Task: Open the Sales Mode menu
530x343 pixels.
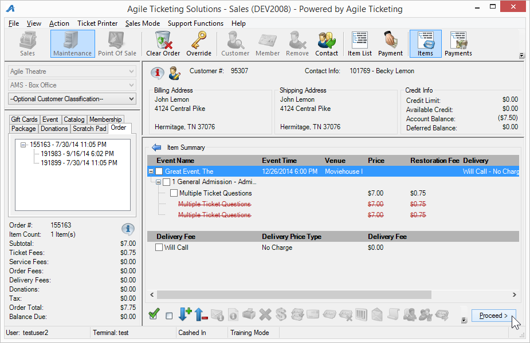Action: [143, 23]
